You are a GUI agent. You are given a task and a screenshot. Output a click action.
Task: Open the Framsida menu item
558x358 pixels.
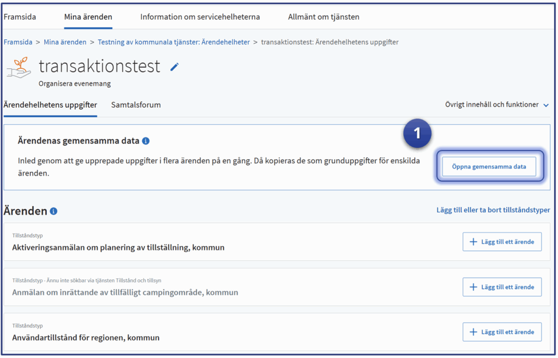pos(20,17)
